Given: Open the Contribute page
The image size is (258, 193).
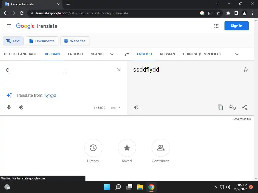Looking at the screenshot, I should 160,148.
